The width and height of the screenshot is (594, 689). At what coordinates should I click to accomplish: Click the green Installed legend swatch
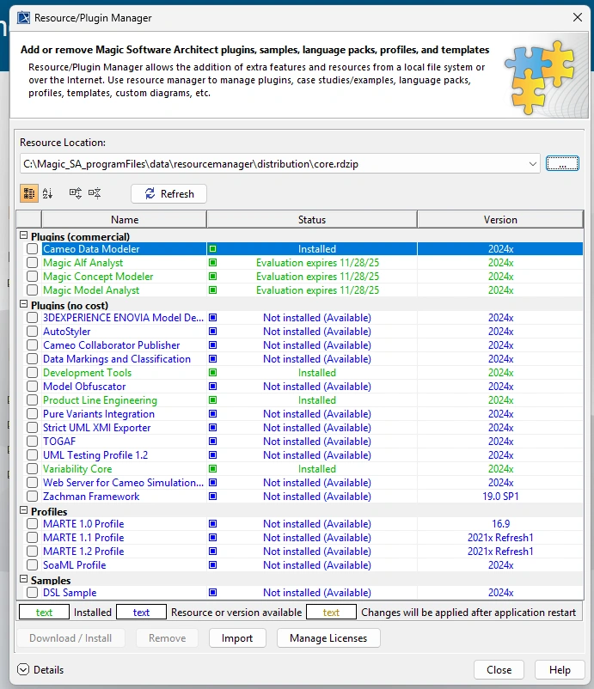[44, 612]
